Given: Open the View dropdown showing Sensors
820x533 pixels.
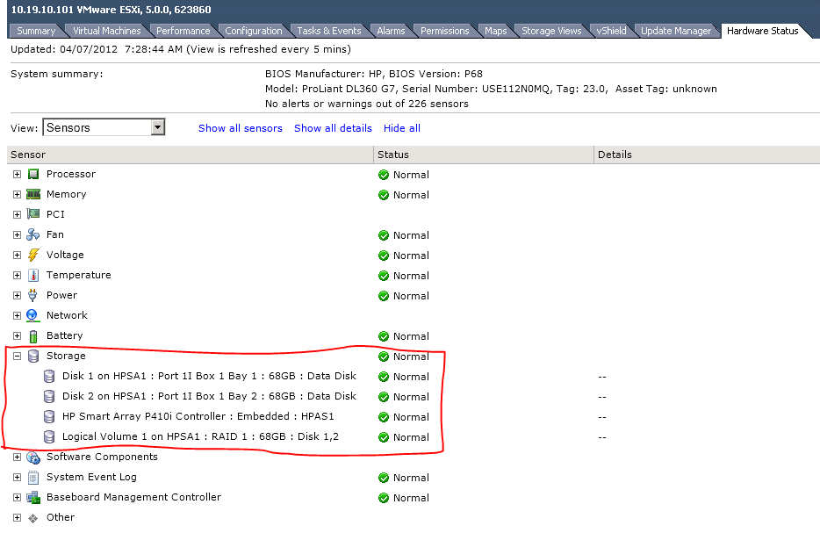Looking at the screenshot, I should point(157,126).
